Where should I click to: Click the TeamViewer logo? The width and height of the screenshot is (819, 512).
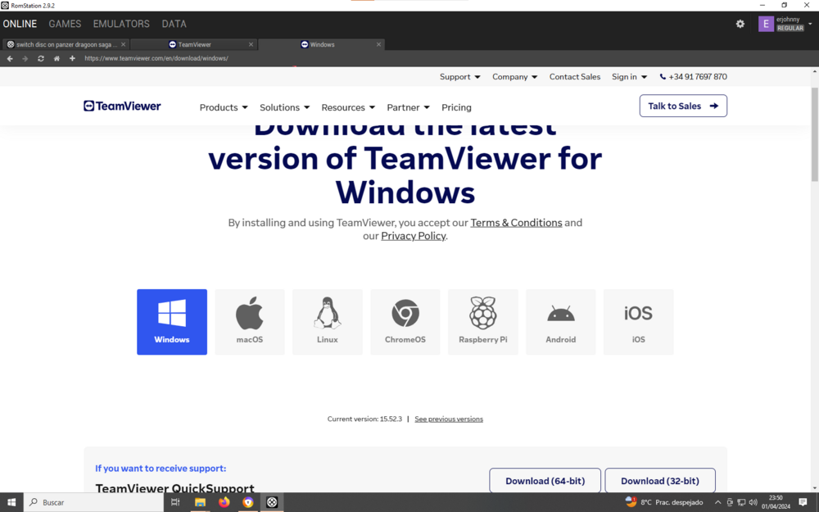click(x=122, y=106)
